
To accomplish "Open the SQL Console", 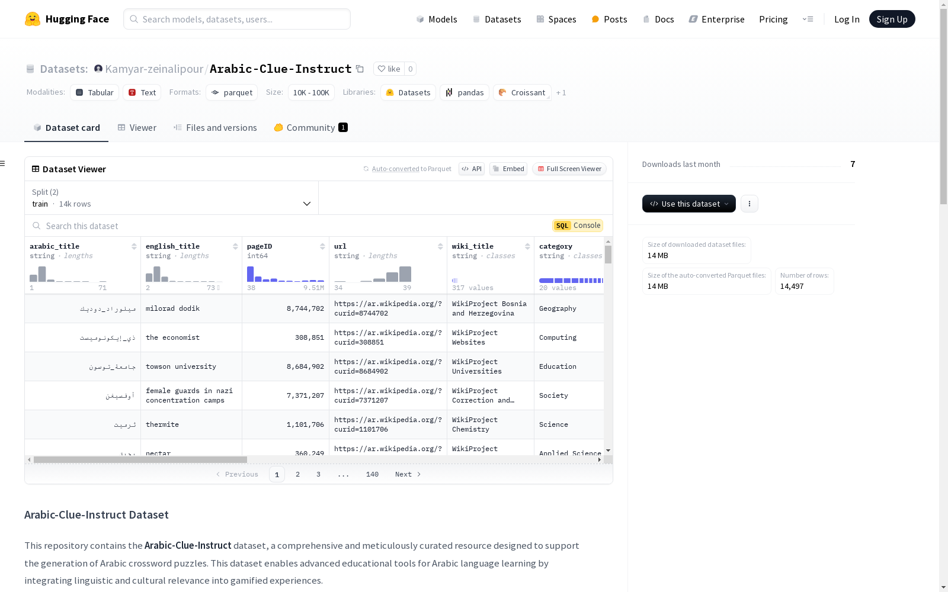I will pos(578,225).
